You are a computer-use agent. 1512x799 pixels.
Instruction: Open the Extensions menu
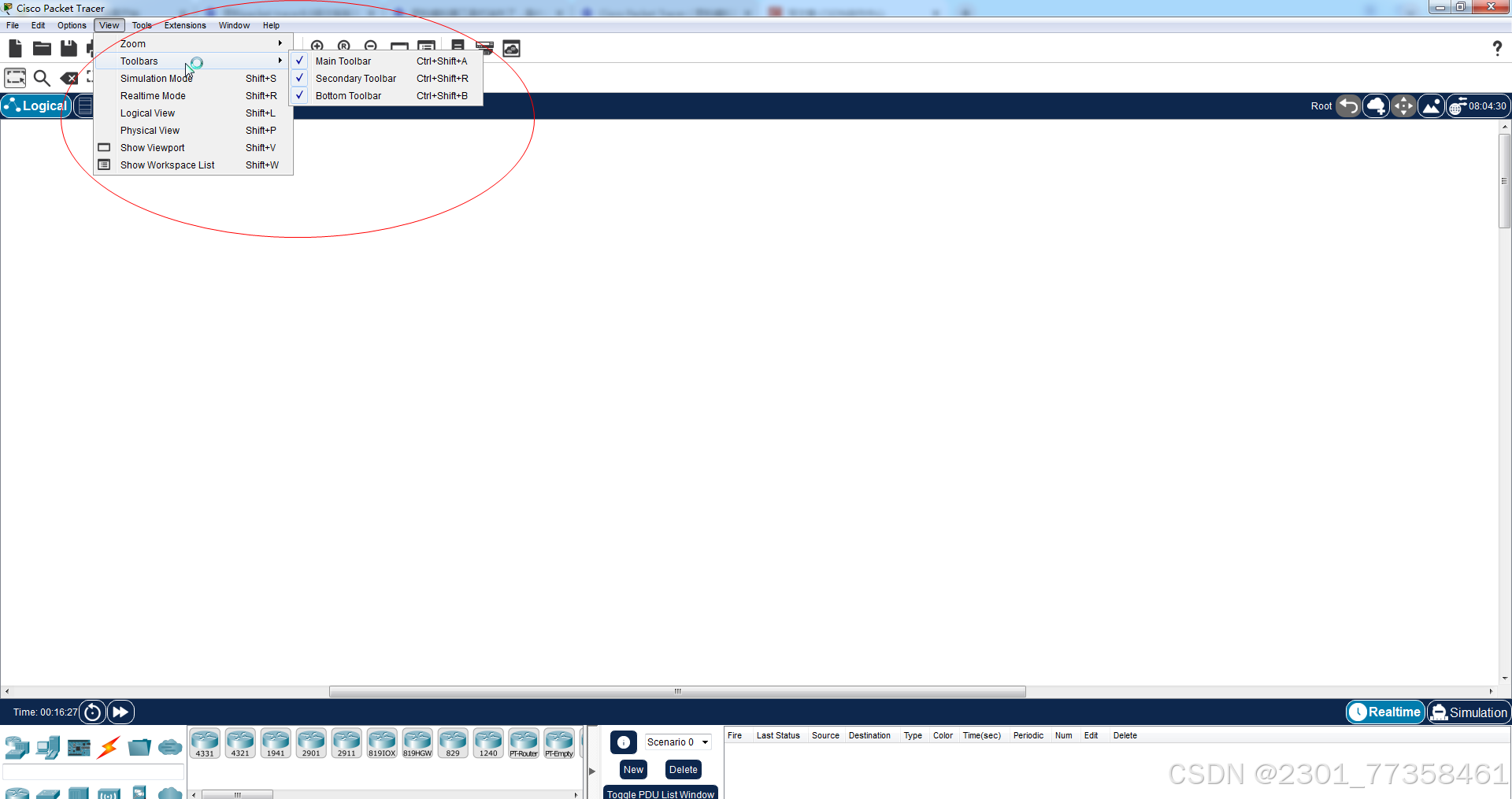[x=185, y=25]
